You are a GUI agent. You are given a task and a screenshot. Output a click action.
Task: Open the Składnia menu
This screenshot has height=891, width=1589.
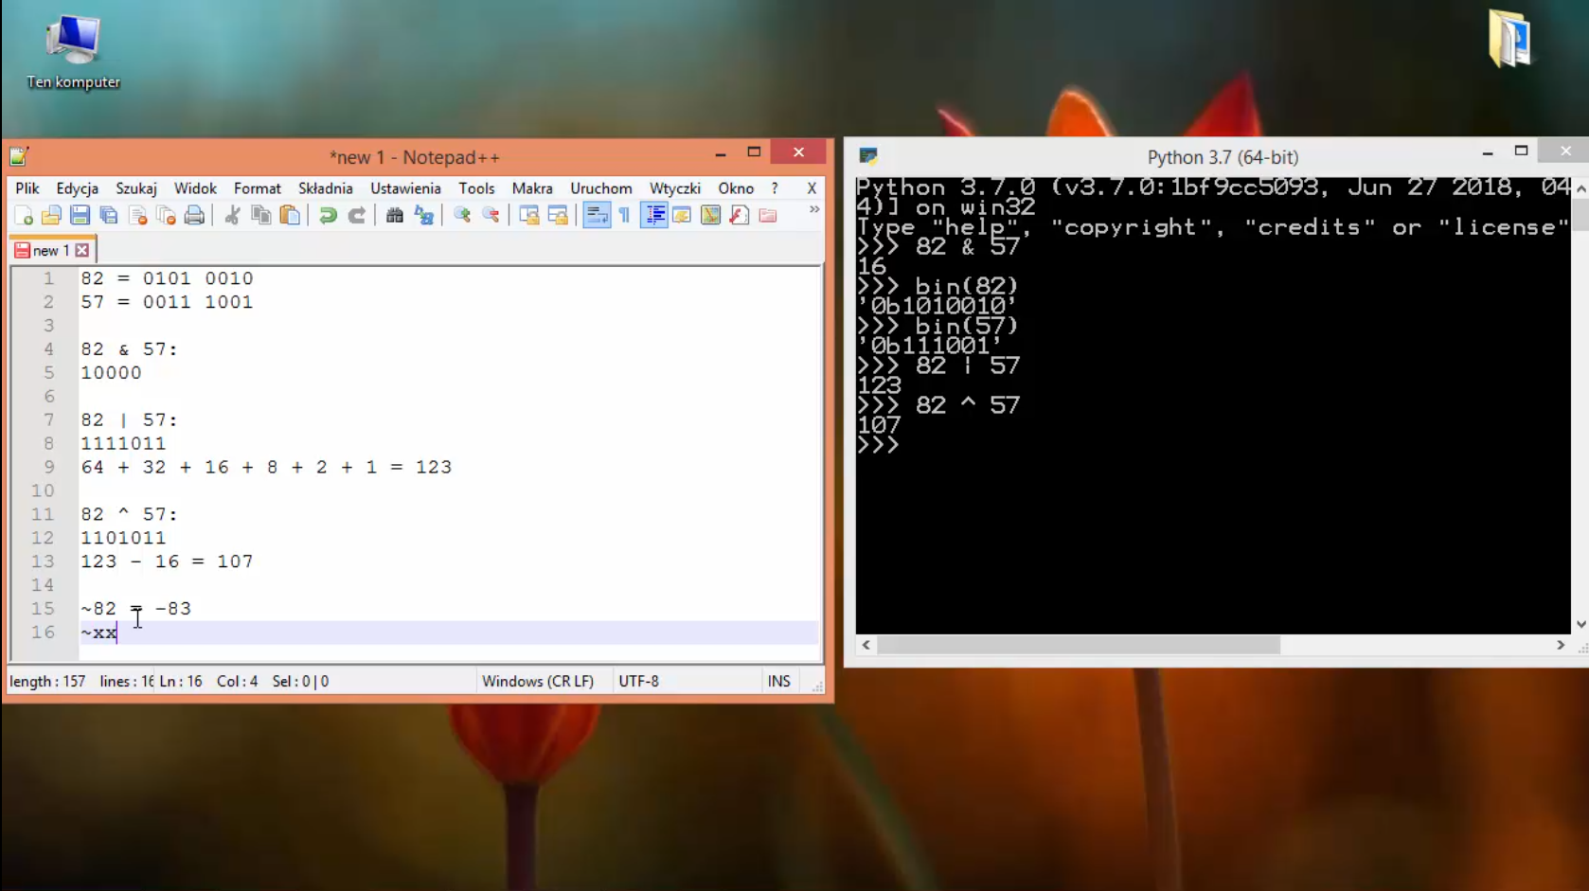click(325, 188)
